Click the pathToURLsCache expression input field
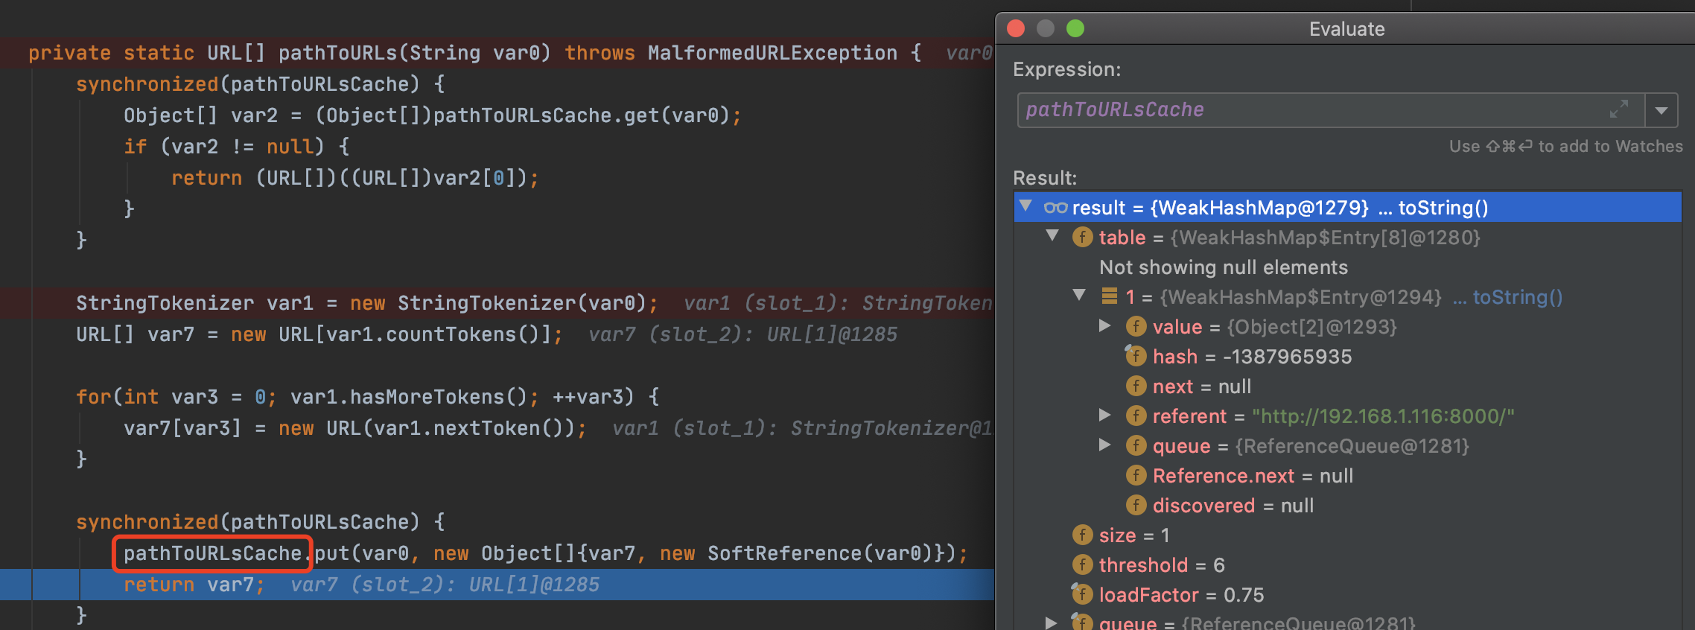Viewport: 1695px width, 630px height. 1311,110
